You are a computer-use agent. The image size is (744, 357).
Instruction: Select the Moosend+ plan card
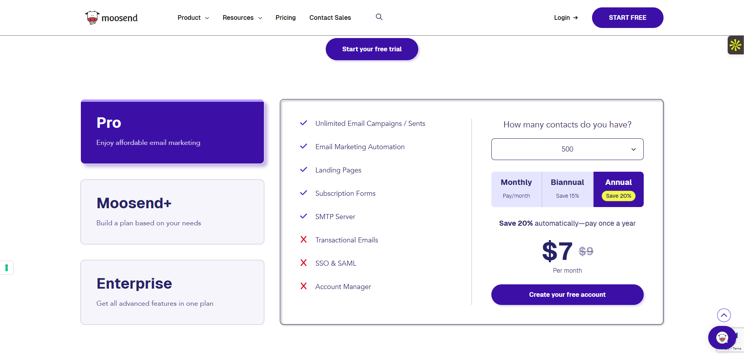coord(172,212)
